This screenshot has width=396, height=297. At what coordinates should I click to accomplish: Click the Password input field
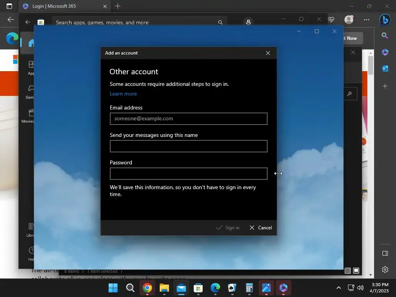(x=188, y=174)
